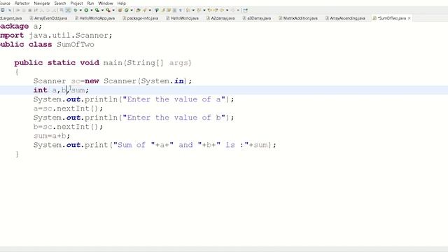Open the Search menu
The height and width of the screenshot is (252, 448).
60,3
